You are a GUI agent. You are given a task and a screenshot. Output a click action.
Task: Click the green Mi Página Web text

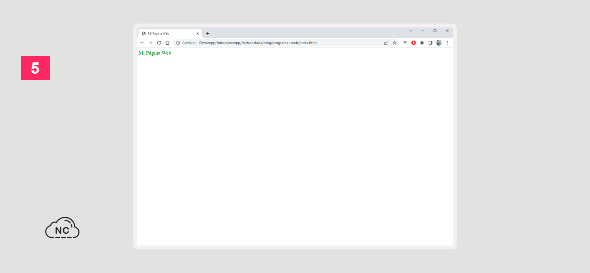click(155, 53)
